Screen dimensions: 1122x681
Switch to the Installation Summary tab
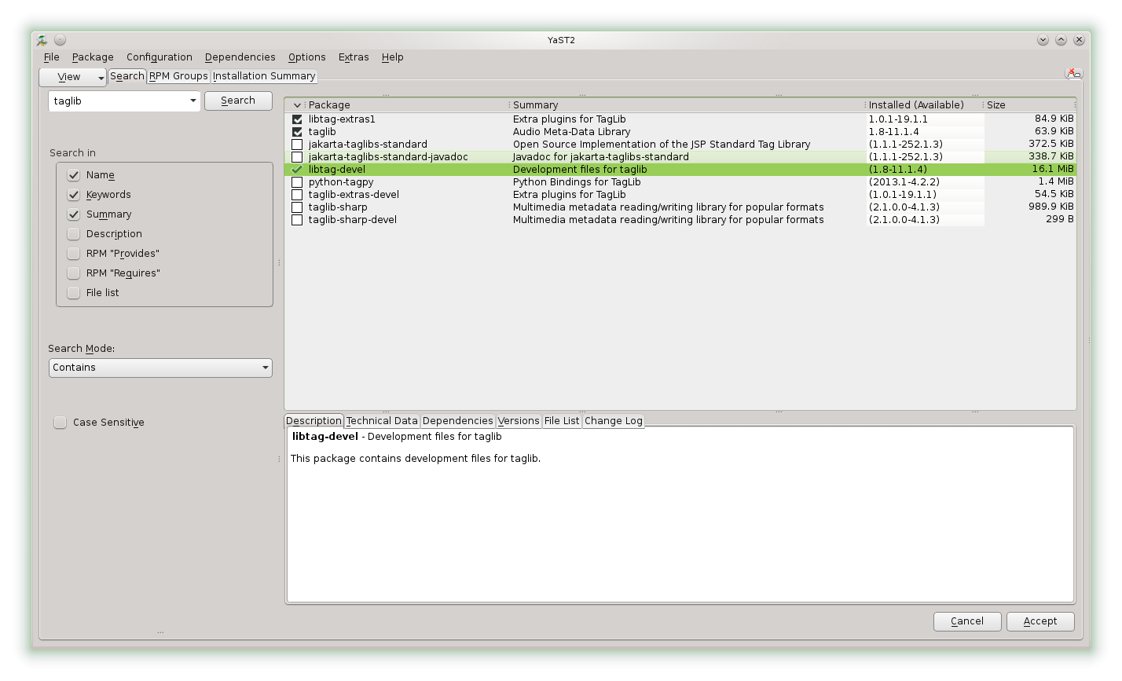point(264,76)
